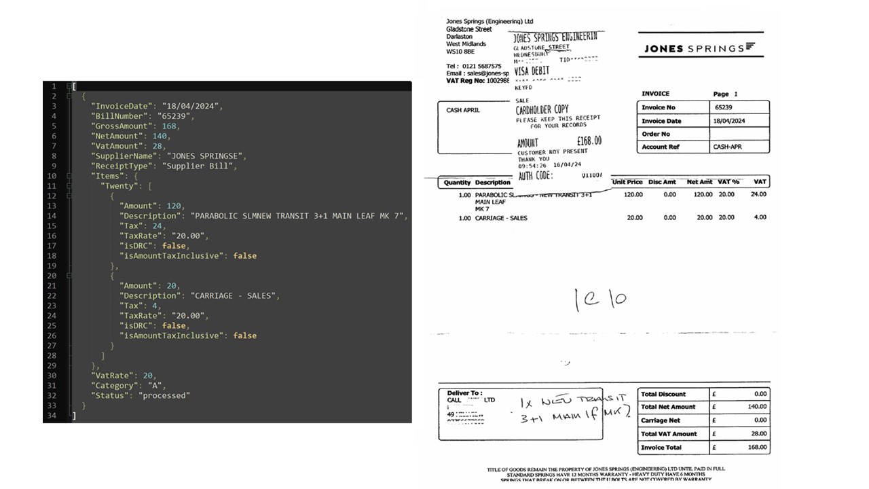
Task: Click the Invoice Total value 168.00
Action: [758, 448]
